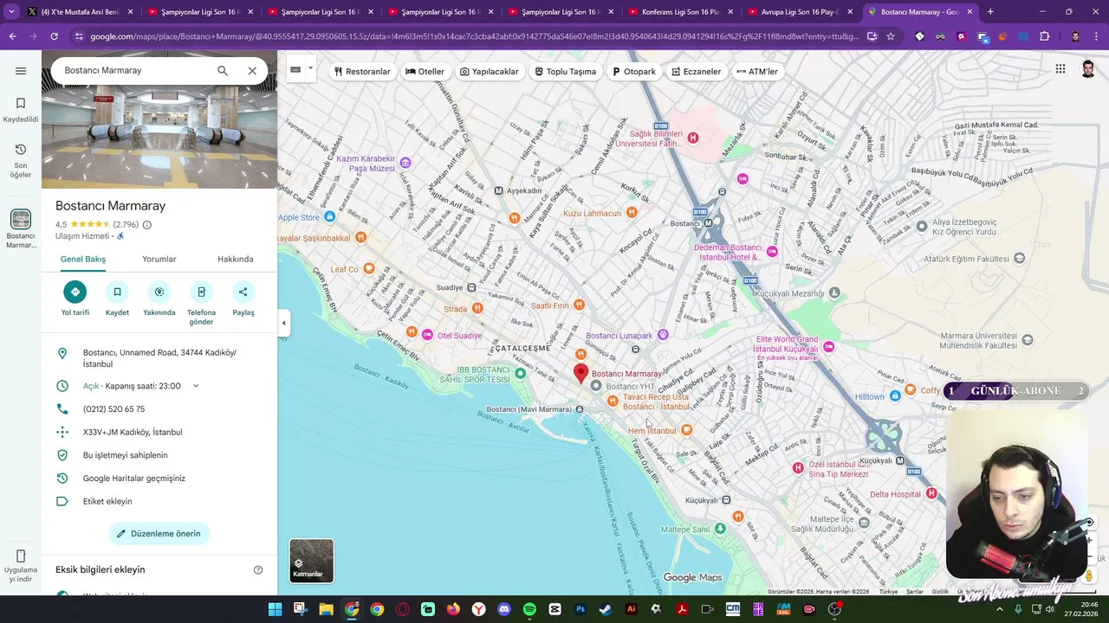Screen dimensions: 1109x623
Task: Click Uygulamayı indir in the sidebar
Action: (x=21, y=567)
